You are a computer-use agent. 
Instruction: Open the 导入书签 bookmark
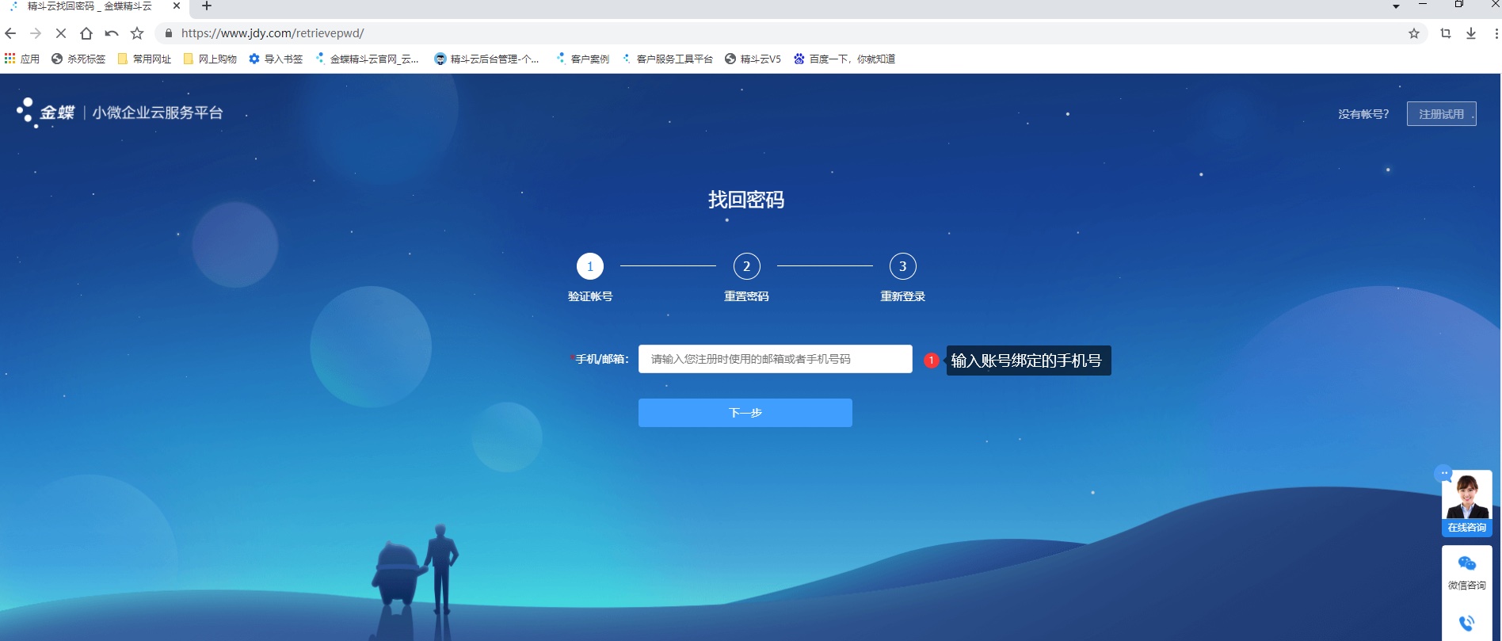[276, 59]
